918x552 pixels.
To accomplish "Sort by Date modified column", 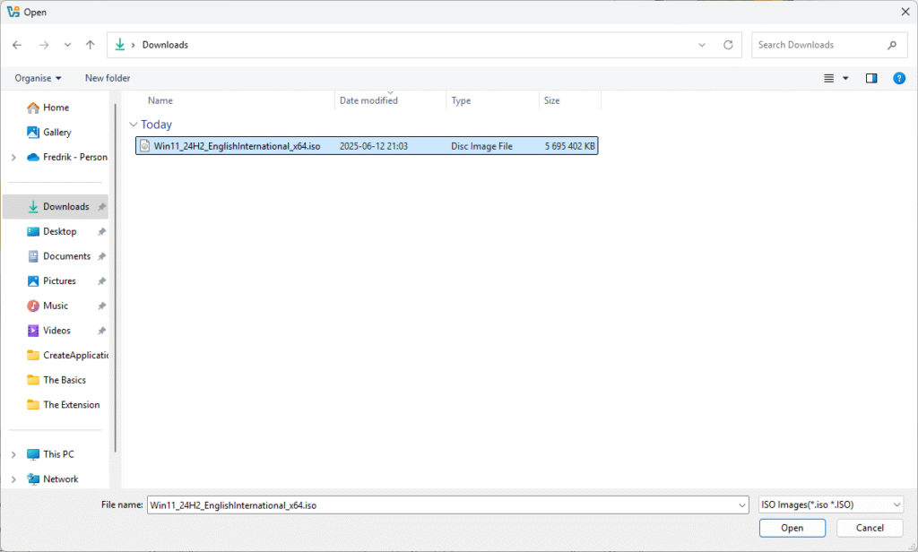I will (368, 100).
